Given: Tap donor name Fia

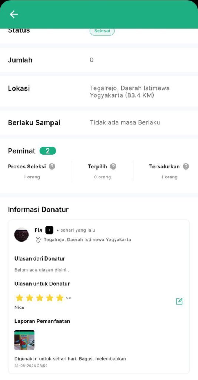Looking at the screenshot, I should coord(39,230).
